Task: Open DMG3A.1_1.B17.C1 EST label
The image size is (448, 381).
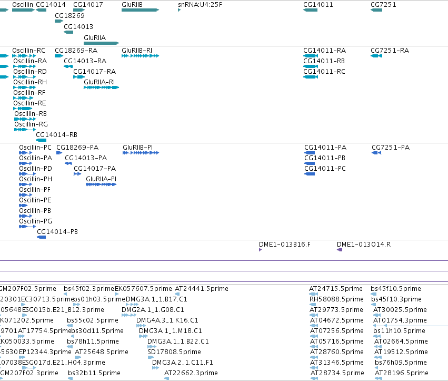Action: coord(156,299)
